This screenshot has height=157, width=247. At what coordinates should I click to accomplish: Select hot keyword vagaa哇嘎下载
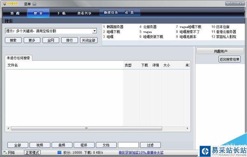click(191, 27)
